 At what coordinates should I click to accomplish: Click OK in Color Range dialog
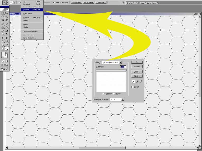pyautogui.click(x=137, y=62)
